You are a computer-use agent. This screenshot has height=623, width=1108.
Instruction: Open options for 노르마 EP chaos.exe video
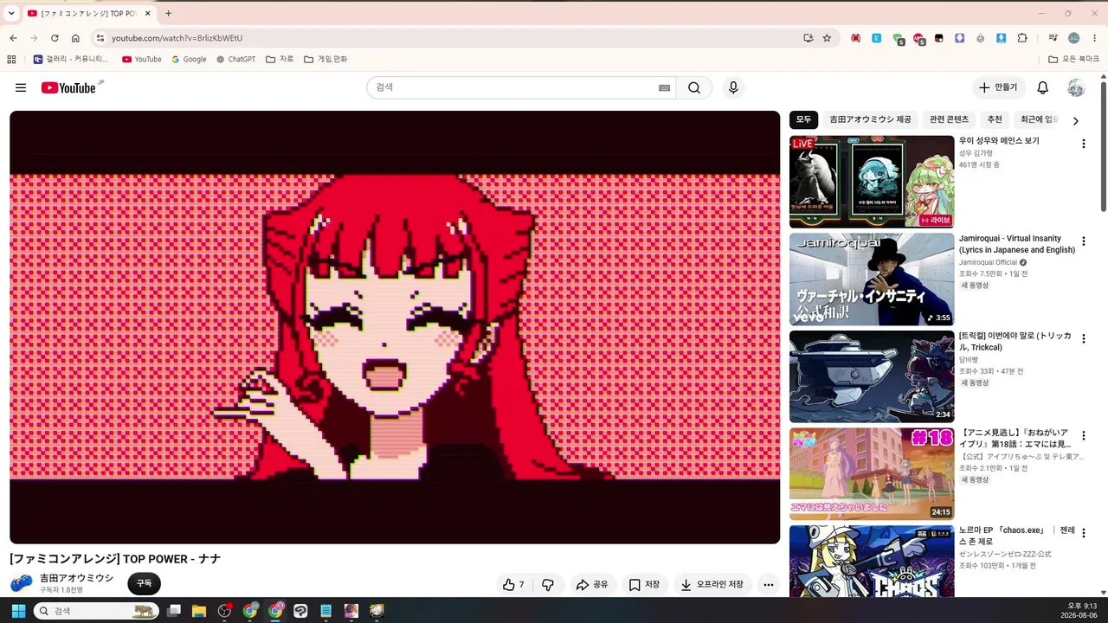(x=1083, y=533)
